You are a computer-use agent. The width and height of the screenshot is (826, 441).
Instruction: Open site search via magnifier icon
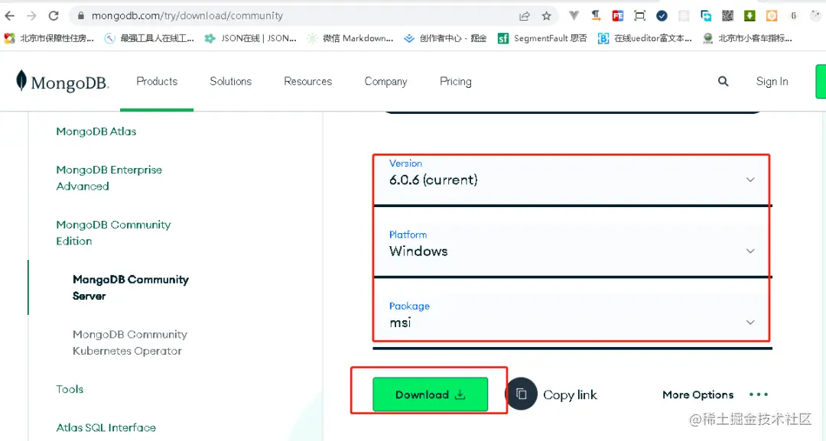[724, 81]
